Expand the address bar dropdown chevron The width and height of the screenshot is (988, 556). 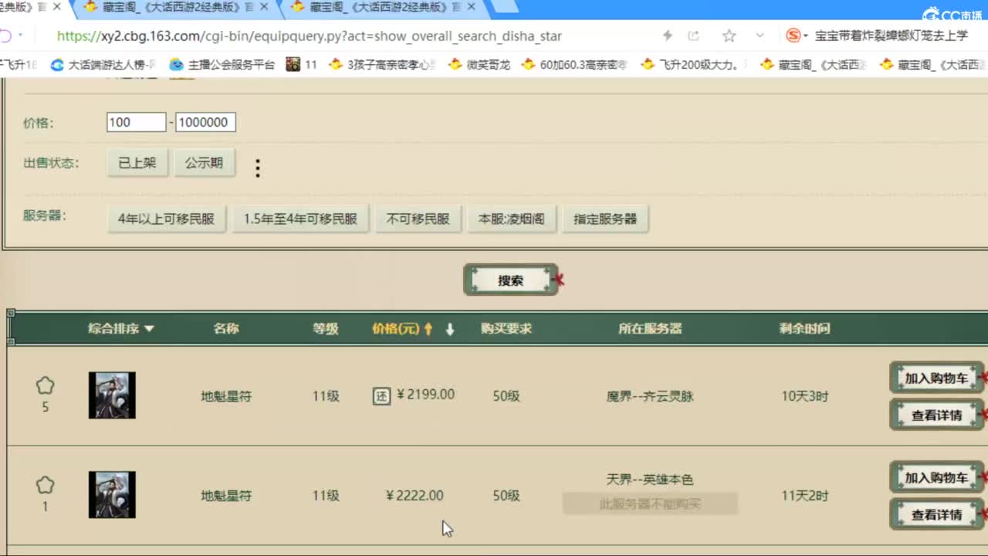tap(760, 36)
